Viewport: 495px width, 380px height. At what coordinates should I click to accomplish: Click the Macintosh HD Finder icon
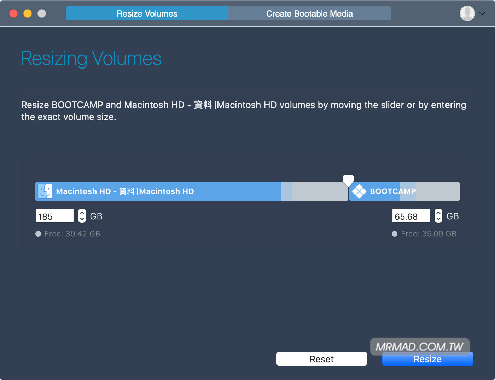click(x=45, y=191)
